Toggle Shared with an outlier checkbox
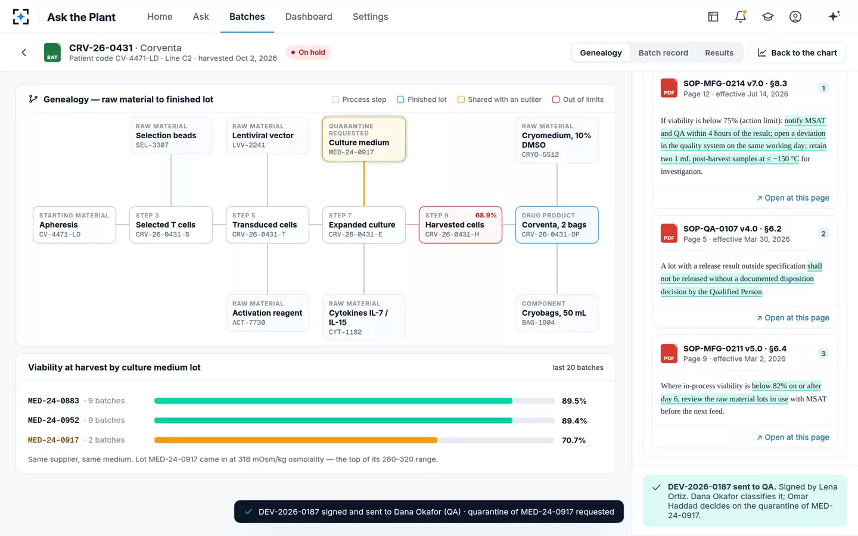The image size is (858, 536). coord(461,99)
